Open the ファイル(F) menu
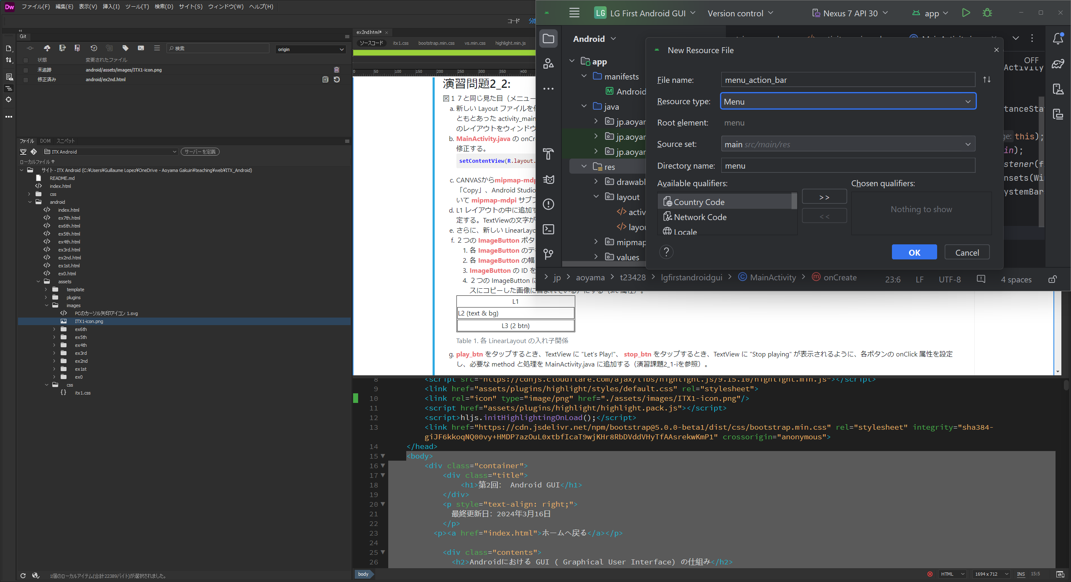Viewport: 1071px width, 582px height. click(x=36, y=7)
